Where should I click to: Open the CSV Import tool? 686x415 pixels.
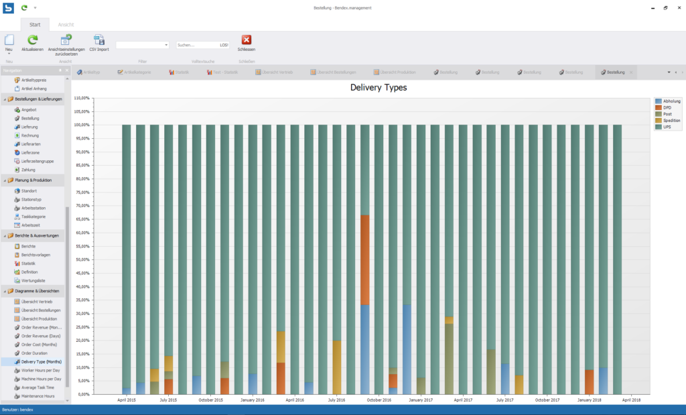98,41
